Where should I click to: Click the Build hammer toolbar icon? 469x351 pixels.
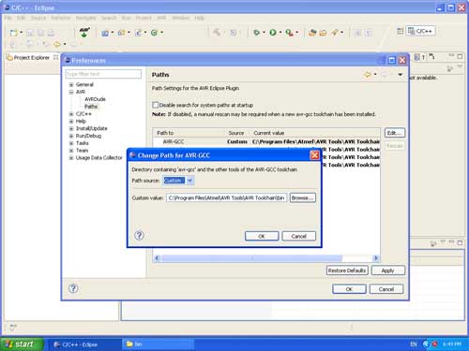tap(217, 32)
